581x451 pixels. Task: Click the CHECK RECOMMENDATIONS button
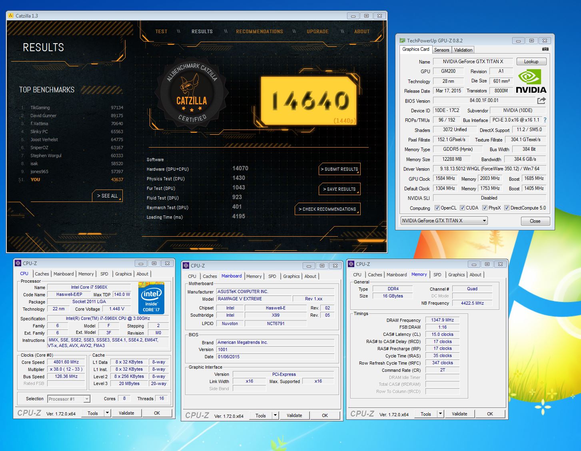tap(327, 209)
